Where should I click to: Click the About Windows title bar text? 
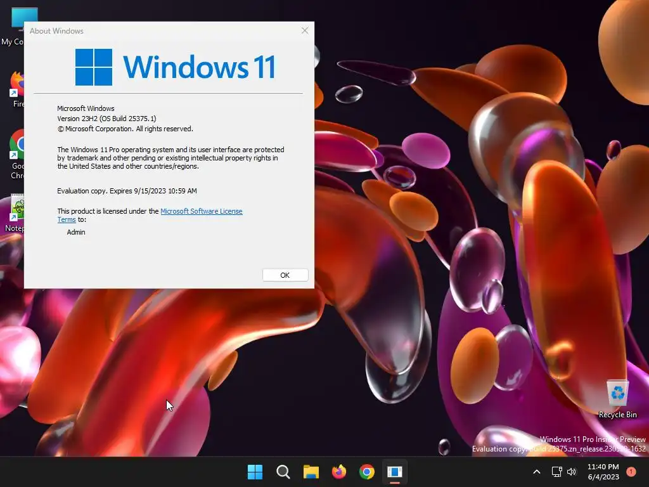click(x=56, y=31)
